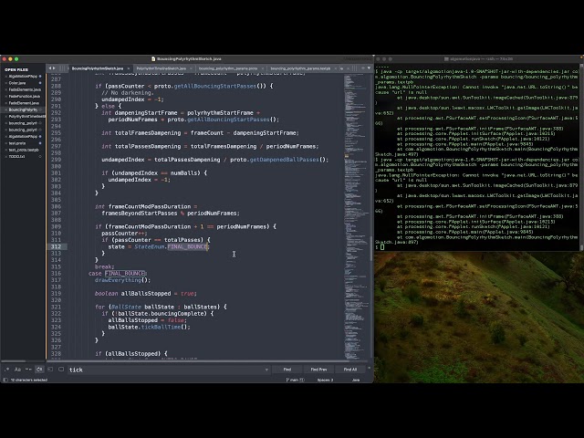Click the editor vertical scrollbar
The image size is (584, 438).
click(x=371, y=248)
